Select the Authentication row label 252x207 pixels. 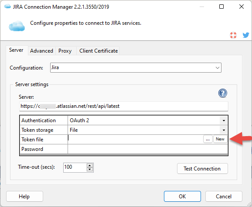point(44,120)
